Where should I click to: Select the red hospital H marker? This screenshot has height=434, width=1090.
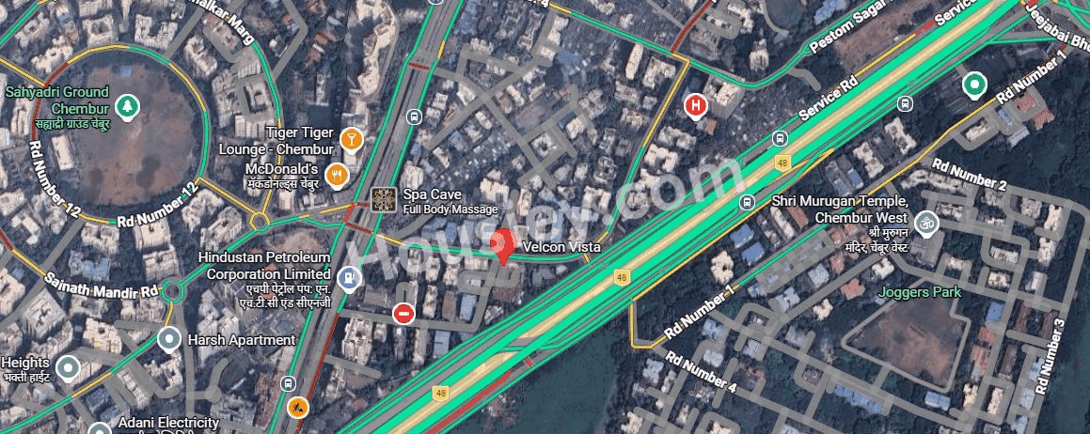695,107
